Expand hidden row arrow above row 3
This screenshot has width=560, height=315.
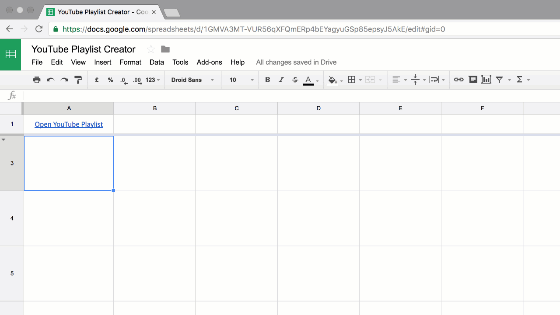tap(3, 140)
